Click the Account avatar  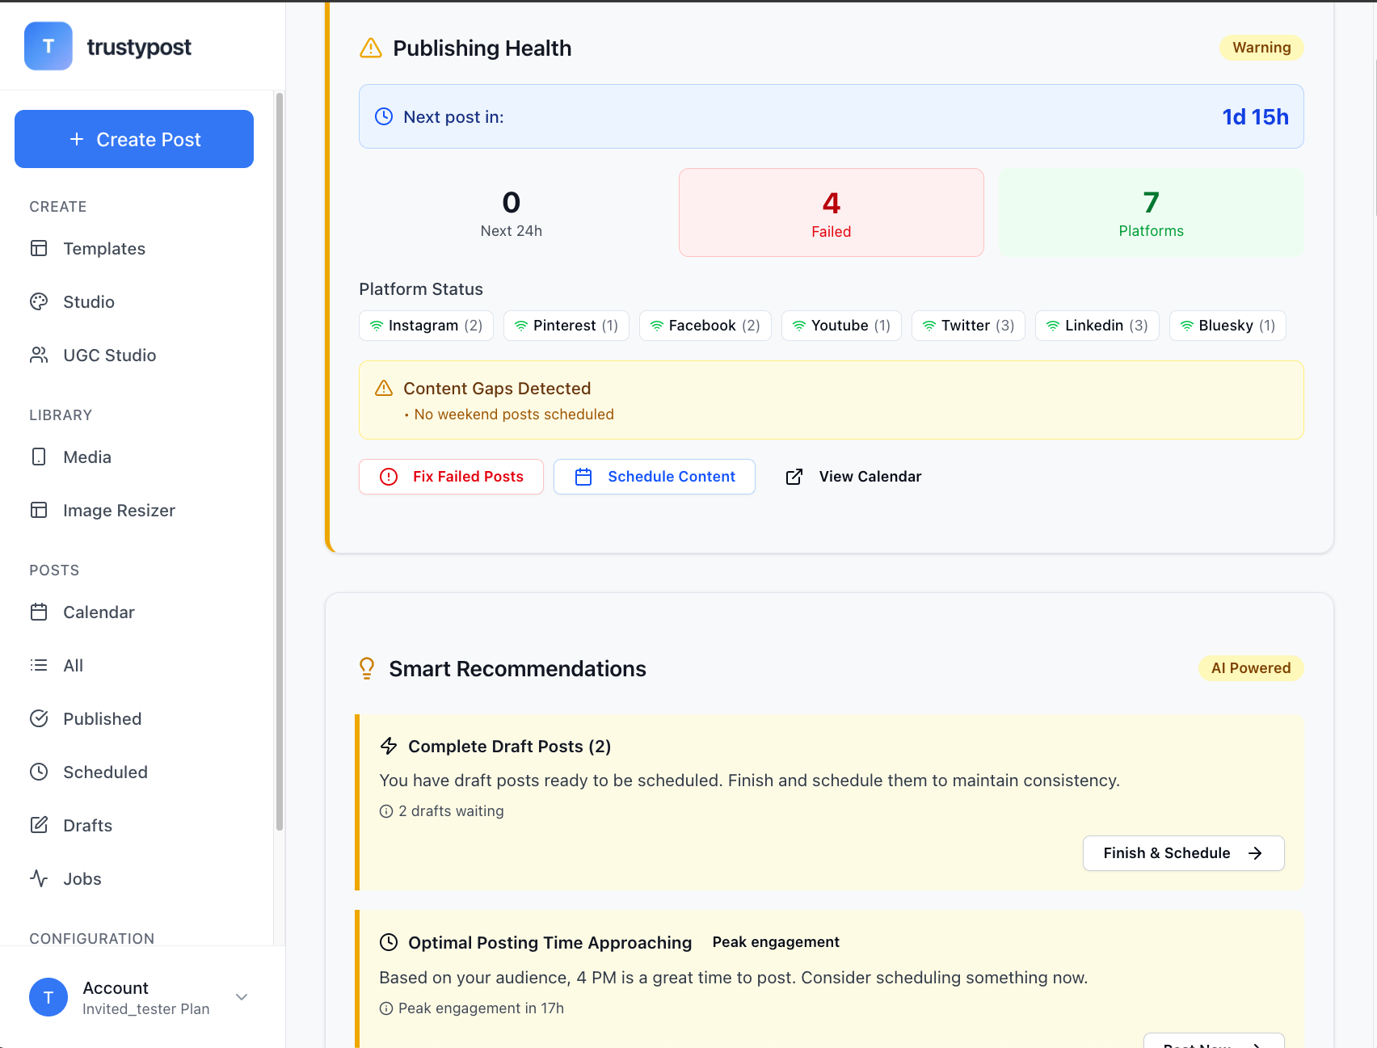(48, 997)
